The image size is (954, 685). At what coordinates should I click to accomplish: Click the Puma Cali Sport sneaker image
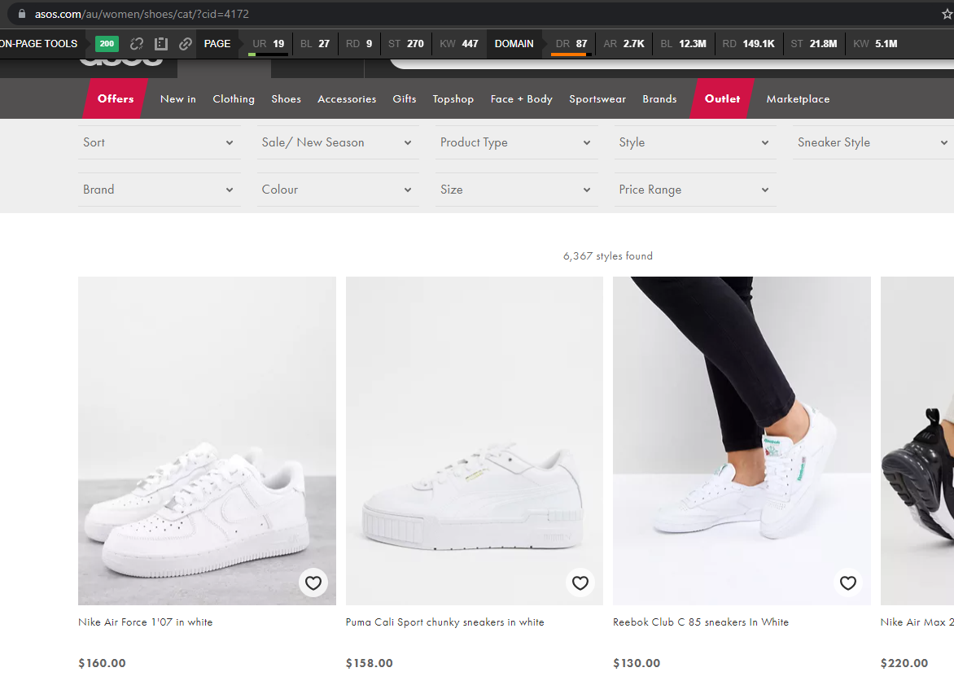[x=474, y=440]
